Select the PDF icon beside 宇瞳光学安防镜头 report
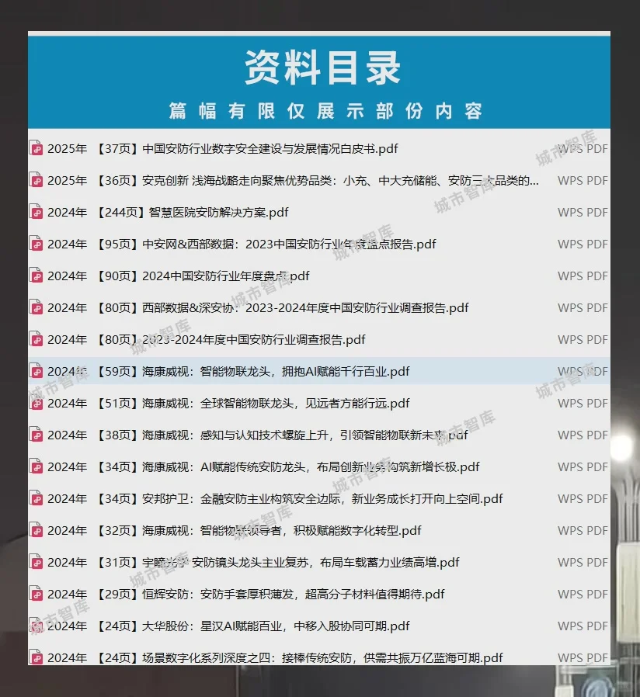The width and height of the screenshot is (640, 697). coord(36,562)
